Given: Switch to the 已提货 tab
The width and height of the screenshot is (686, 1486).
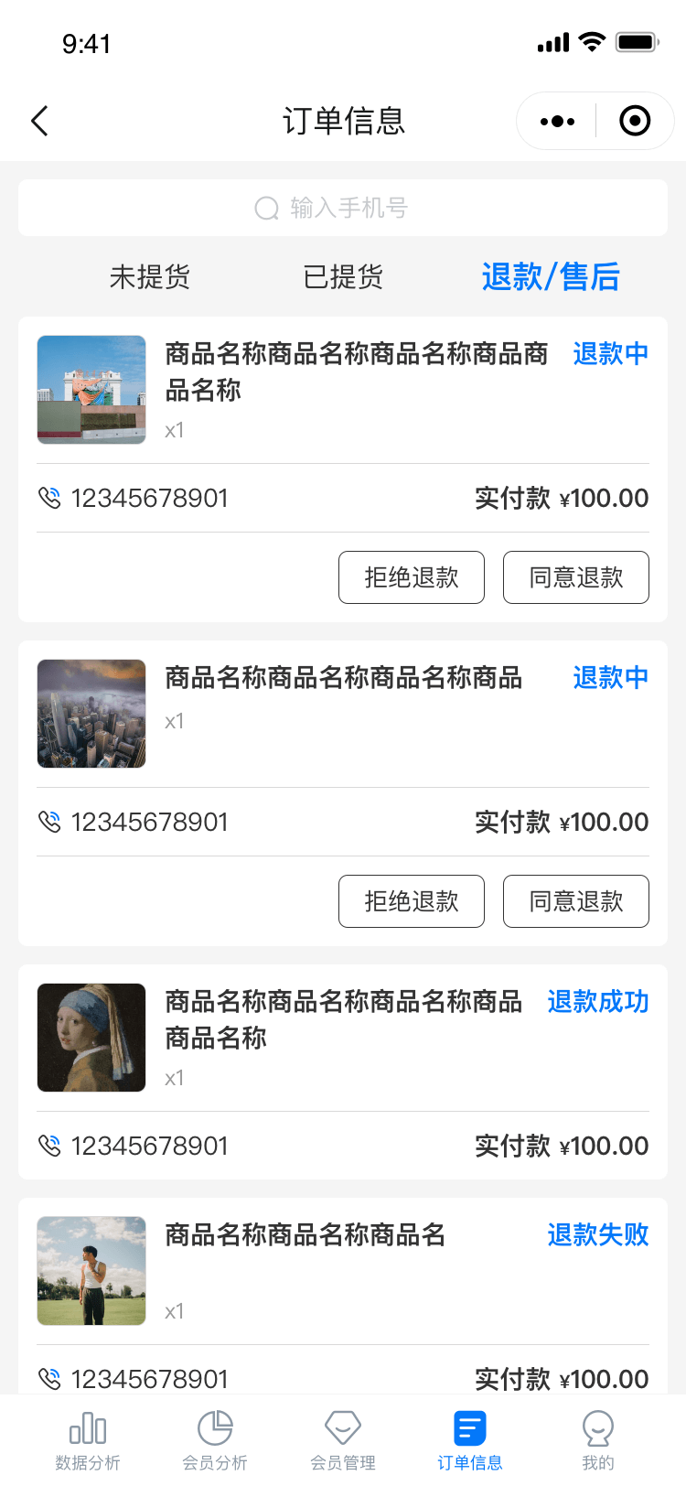Looking at the screenshot, I should [343, 276].
